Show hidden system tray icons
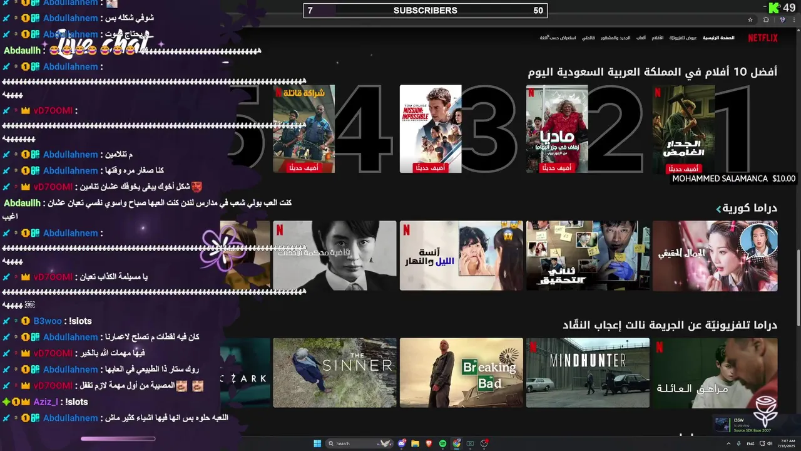The height and width of the screenshot is (451, 801). coord(728,443)
